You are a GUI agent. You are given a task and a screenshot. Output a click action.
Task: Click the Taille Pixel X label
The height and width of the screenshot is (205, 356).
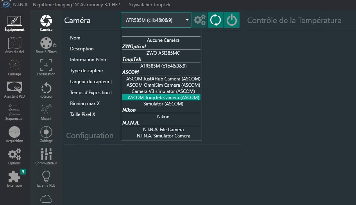82,114
